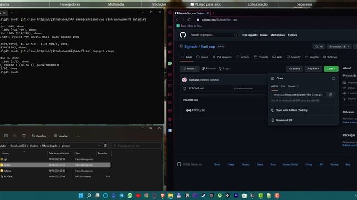This screenshot has height=200, width=357.
Task: Click GitHub Search or jump to field
Action: [x=213, y=35]
